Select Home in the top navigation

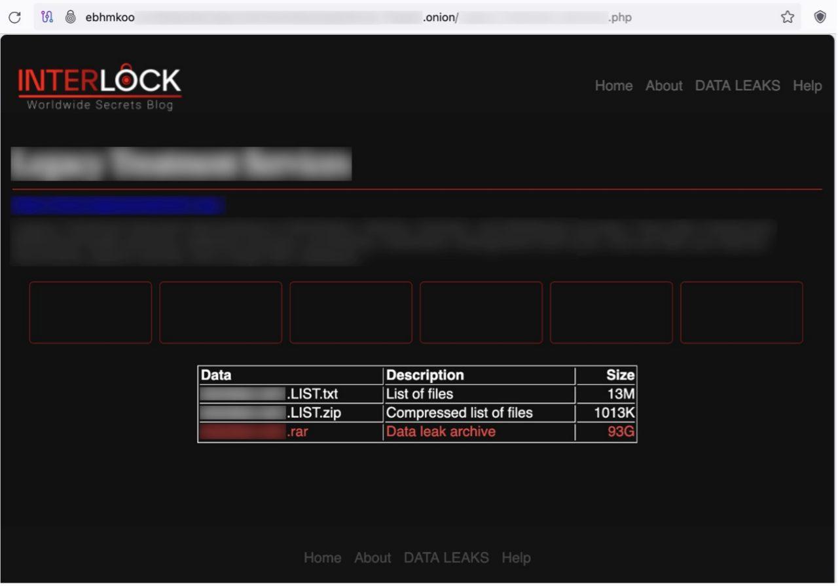point(613,86)
